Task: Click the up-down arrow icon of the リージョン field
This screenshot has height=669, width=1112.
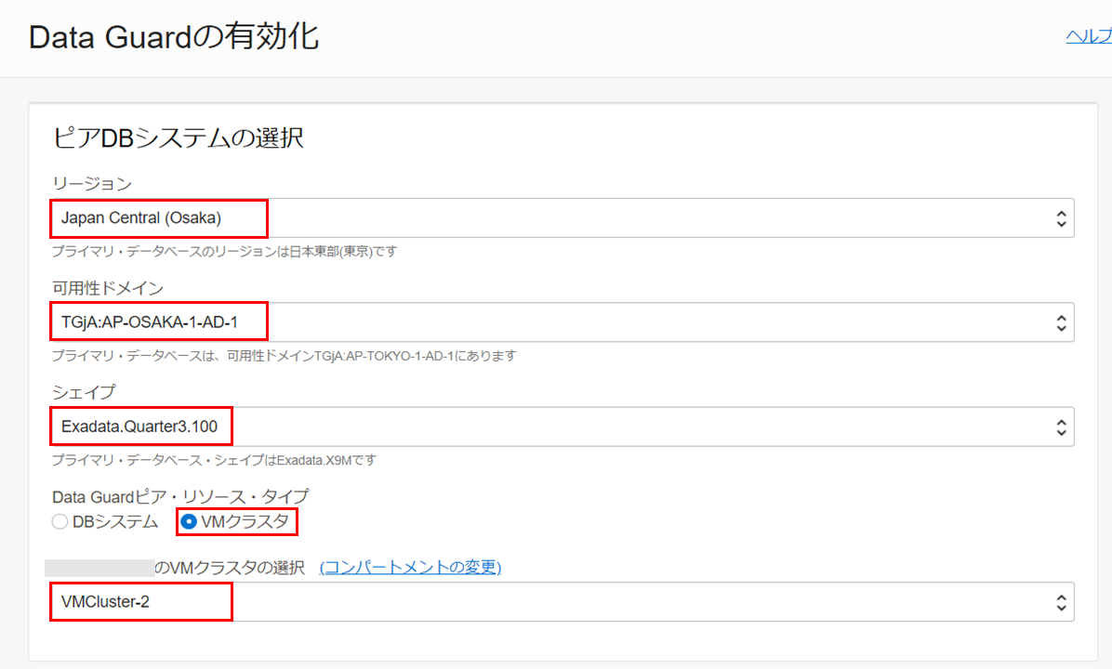Action: pyautogui.click(x=1060, y=218)
